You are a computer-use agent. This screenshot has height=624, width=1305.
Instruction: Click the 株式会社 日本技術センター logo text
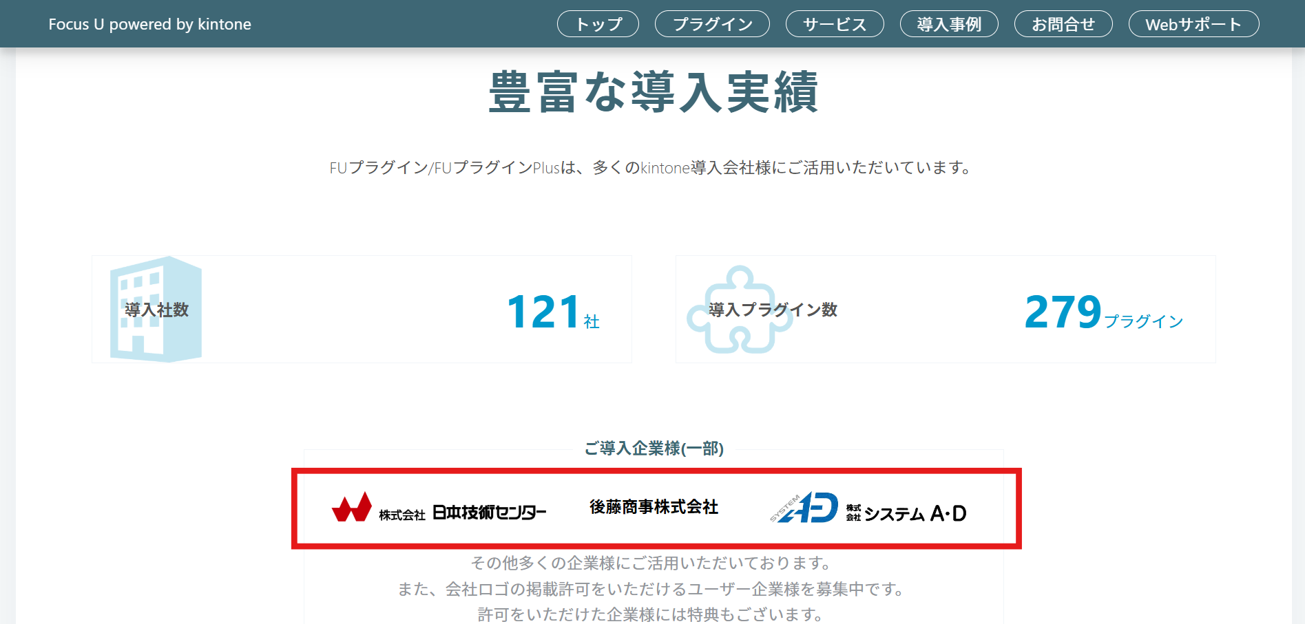462,513
